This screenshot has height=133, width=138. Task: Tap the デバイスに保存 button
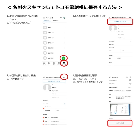pyautogui.click(x=120, y=123)
